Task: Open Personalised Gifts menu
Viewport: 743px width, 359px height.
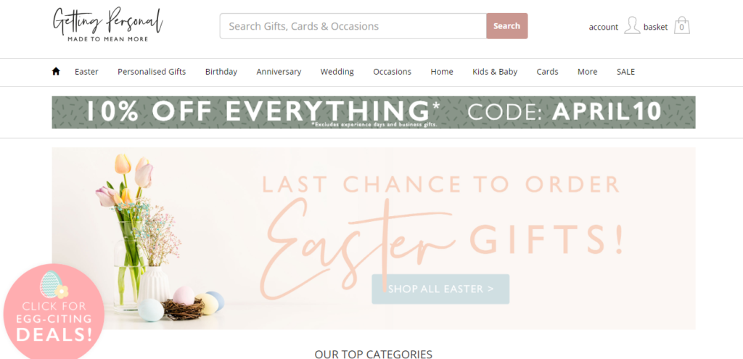Action: [152, 72]
